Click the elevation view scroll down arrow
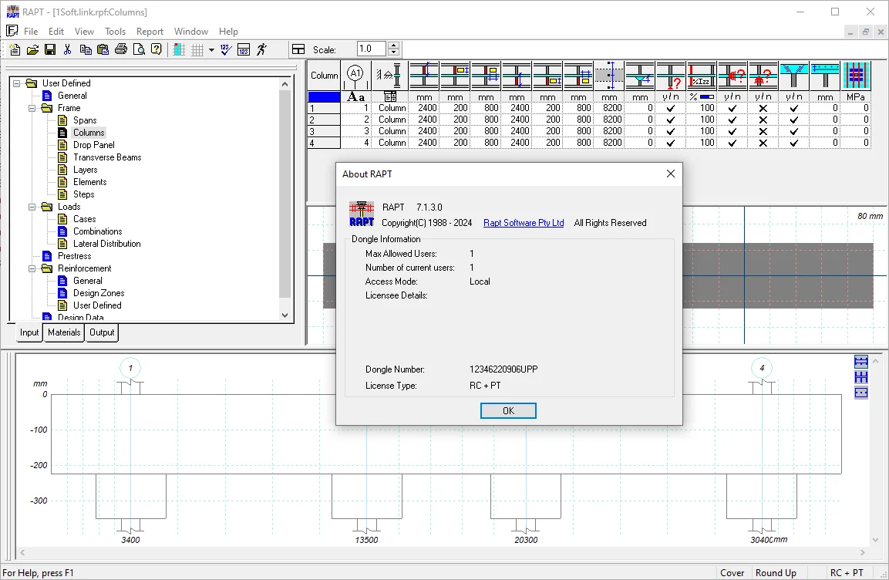This screenshot has width=889, height=580. click(875, 540)
